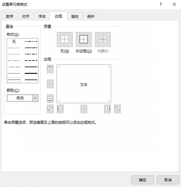Screen dimensions: 181x187
Task: Select the slanted dash-dot line style
Action: [x=31, y=48]
